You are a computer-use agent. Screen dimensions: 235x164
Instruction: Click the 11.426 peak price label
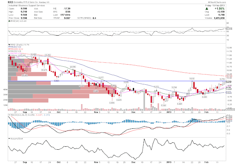click(33, 54)
